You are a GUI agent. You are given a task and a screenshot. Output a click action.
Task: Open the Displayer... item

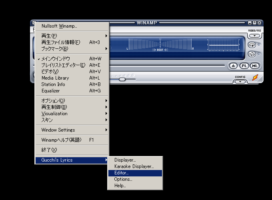click(x=135, y=160)
